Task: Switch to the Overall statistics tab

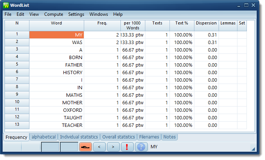Action: pyautogui.click(x=119, y=137)
